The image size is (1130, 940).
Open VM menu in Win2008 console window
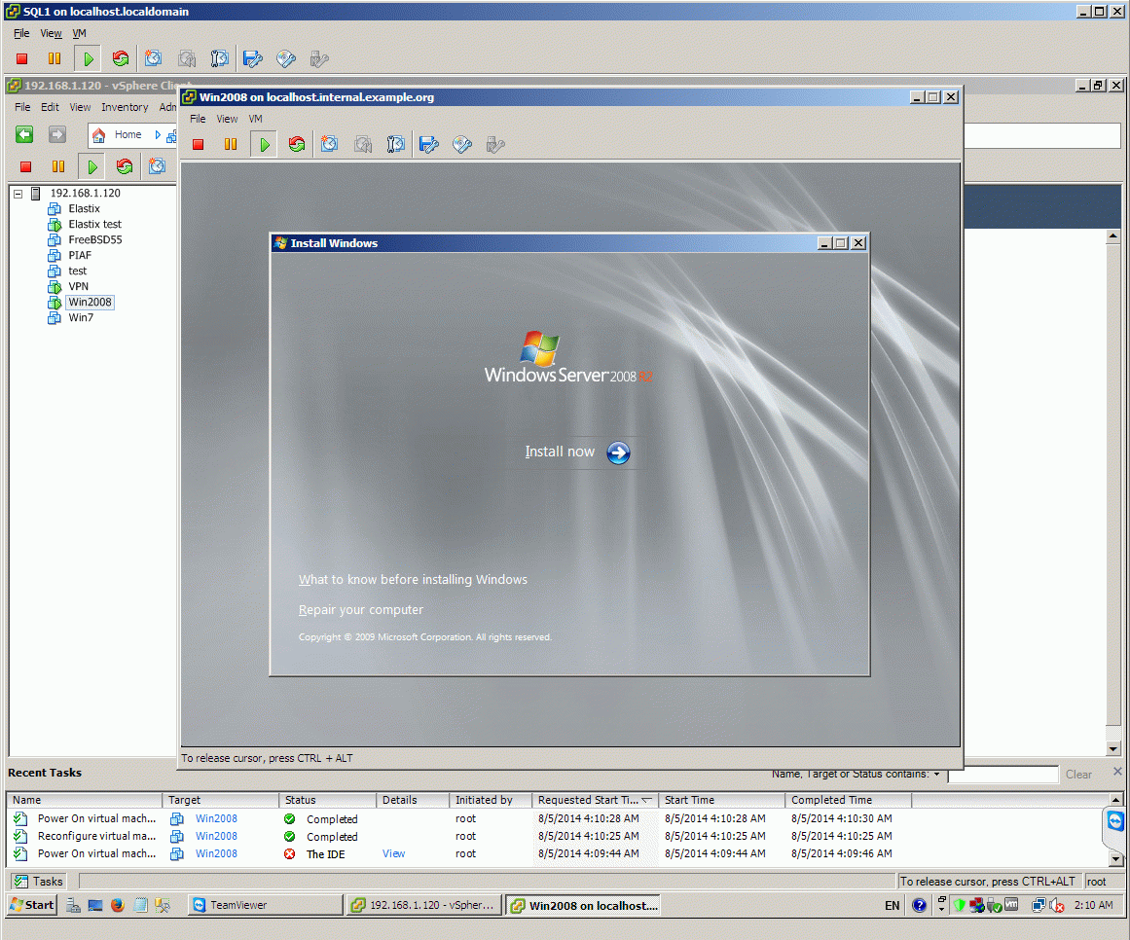[255, 119]
